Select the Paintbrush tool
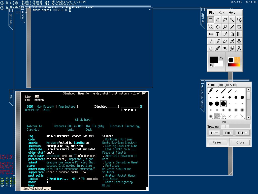258x194 pixels. point(218,41)
